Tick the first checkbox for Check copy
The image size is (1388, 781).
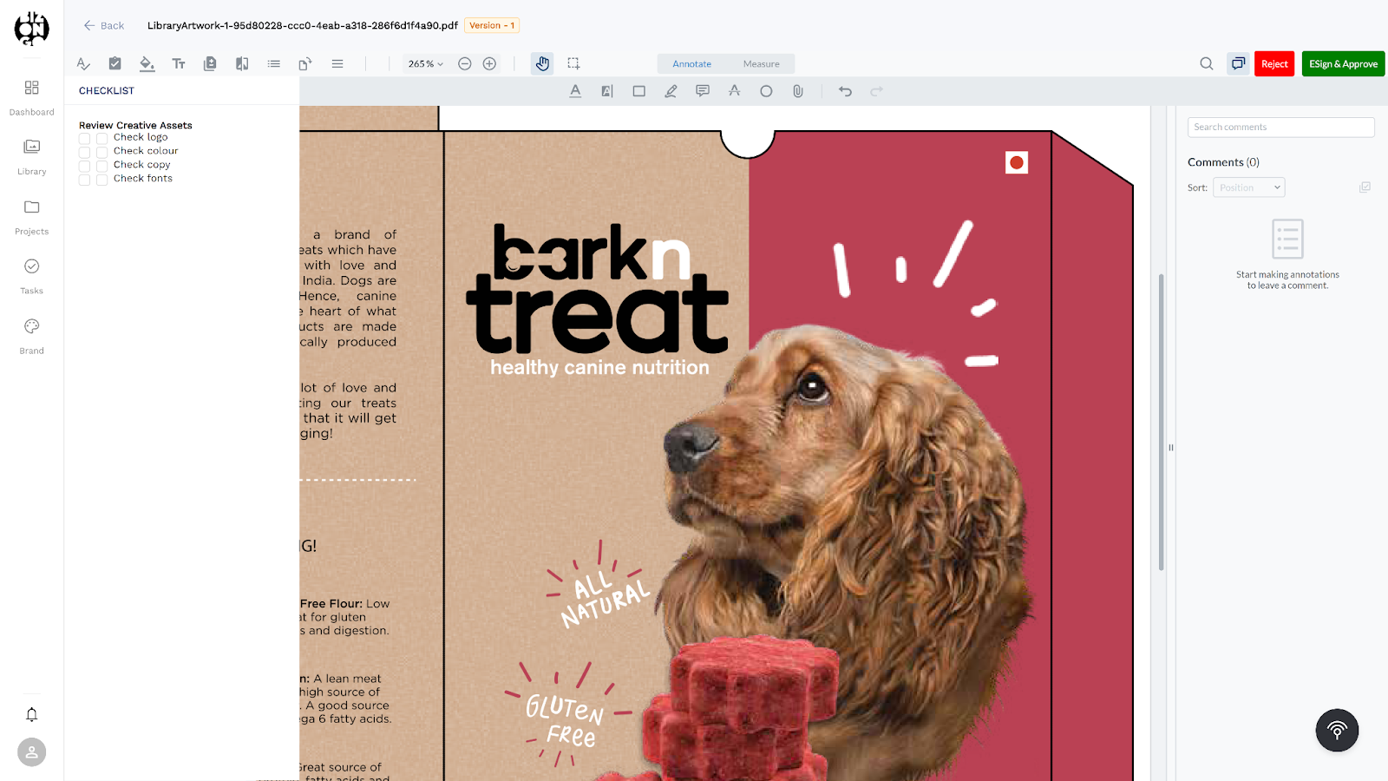pos(84,166)
